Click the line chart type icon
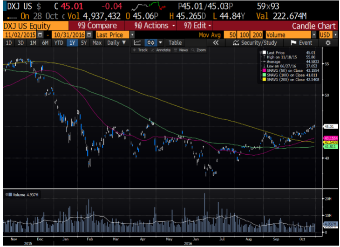Screen dimensions: 340x247 [x=137, y=43]
